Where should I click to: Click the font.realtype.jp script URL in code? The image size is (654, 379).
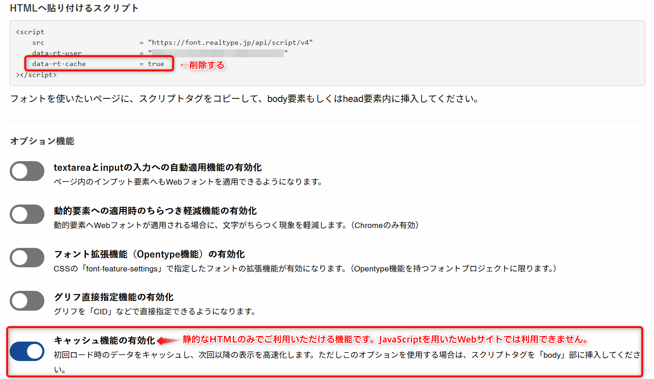(230, 42)
